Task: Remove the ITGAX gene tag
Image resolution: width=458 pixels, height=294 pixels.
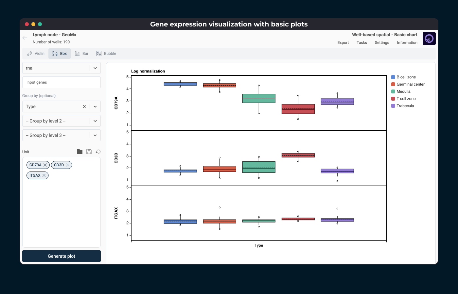Action: point(44,175)
